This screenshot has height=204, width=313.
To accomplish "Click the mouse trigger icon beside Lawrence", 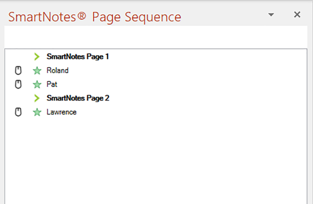I will 18,112.
